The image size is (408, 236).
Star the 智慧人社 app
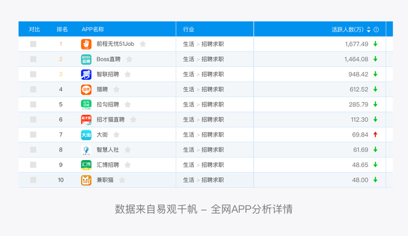click(x=127, y=150)
